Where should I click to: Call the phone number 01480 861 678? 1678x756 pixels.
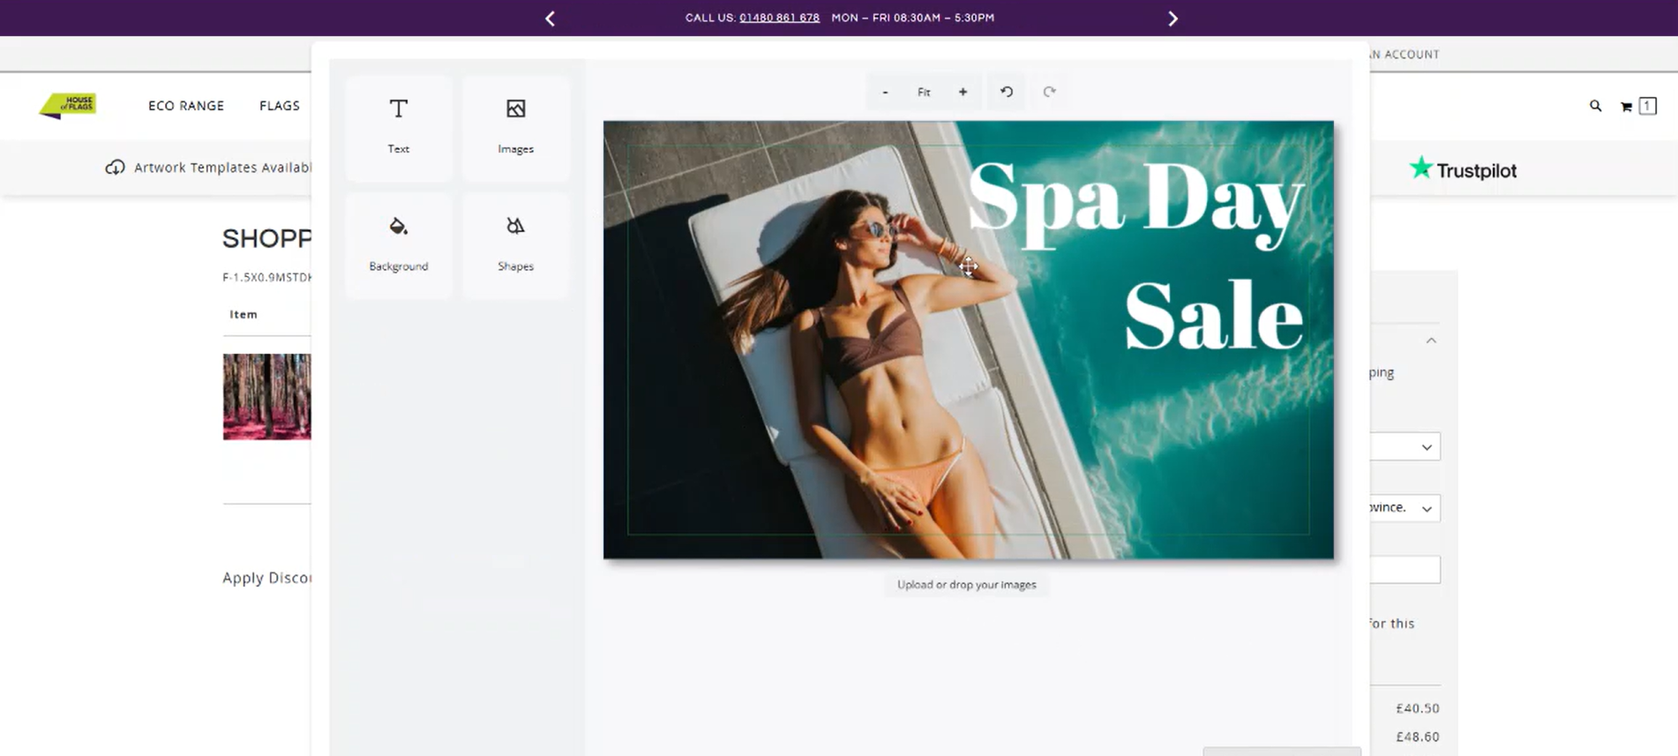[779, 18]
